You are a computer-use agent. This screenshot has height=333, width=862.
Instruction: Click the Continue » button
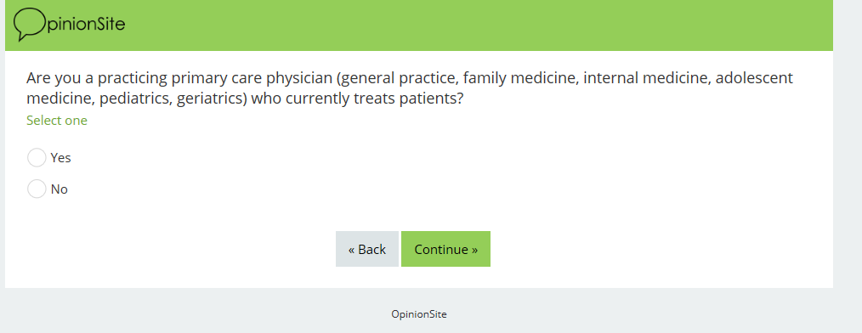[x=445, y=249]
